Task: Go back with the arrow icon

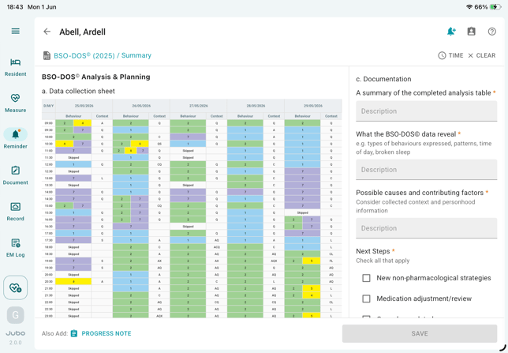Action: coord(47,32)
